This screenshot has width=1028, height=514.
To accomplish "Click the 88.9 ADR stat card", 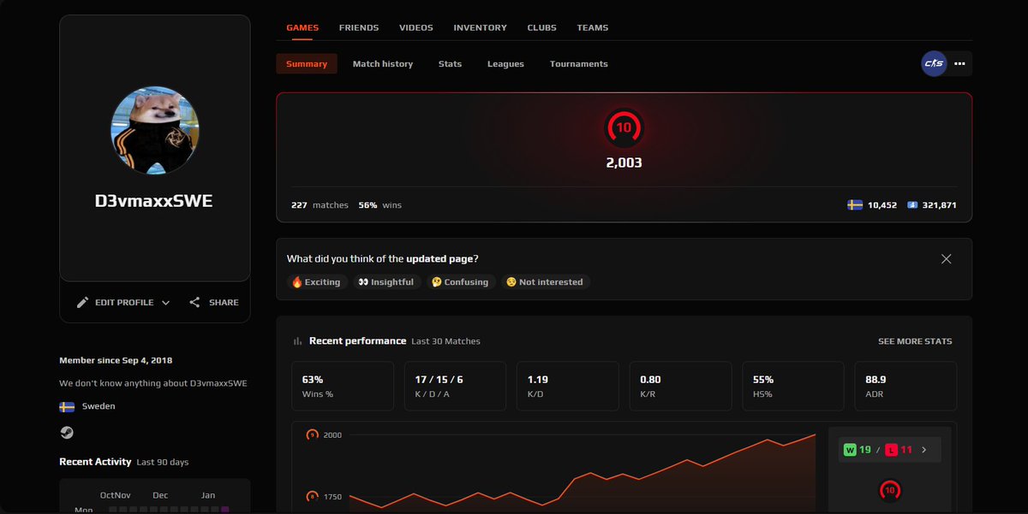I will pos(905,387).
